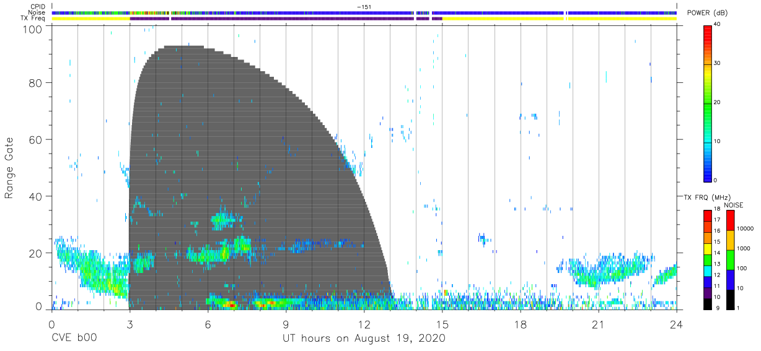Click the y-axis tick label '40'
The height and width of the screenshot is (351, 761).
pyautogui.click(x=36, y=196)
